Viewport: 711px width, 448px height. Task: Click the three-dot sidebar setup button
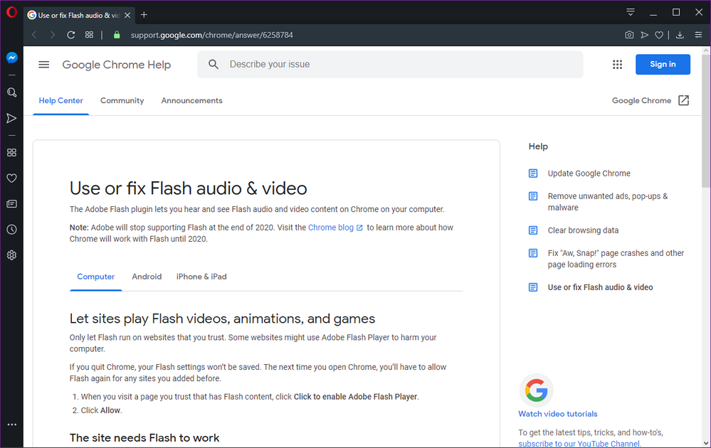[x=11, y=425]
